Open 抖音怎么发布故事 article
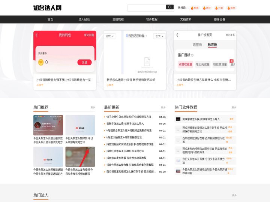Viewport: 270px width, 202px height. click(x=126, y=158)
